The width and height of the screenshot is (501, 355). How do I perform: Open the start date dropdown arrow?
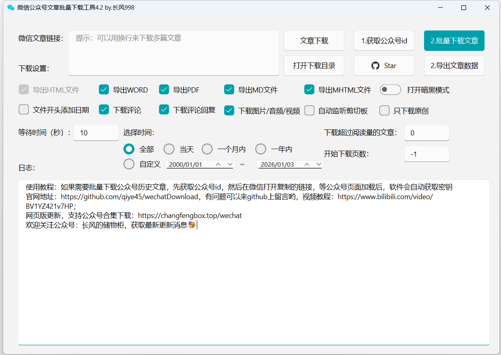[230, 164]
